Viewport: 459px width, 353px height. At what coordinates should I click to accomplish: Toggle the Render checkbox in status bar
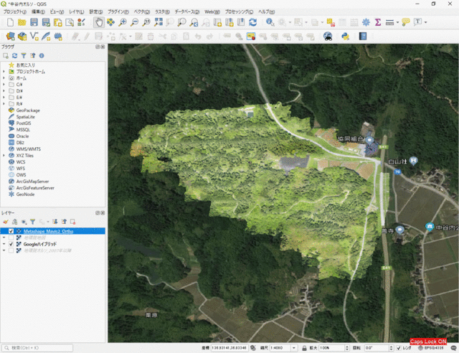399,348
